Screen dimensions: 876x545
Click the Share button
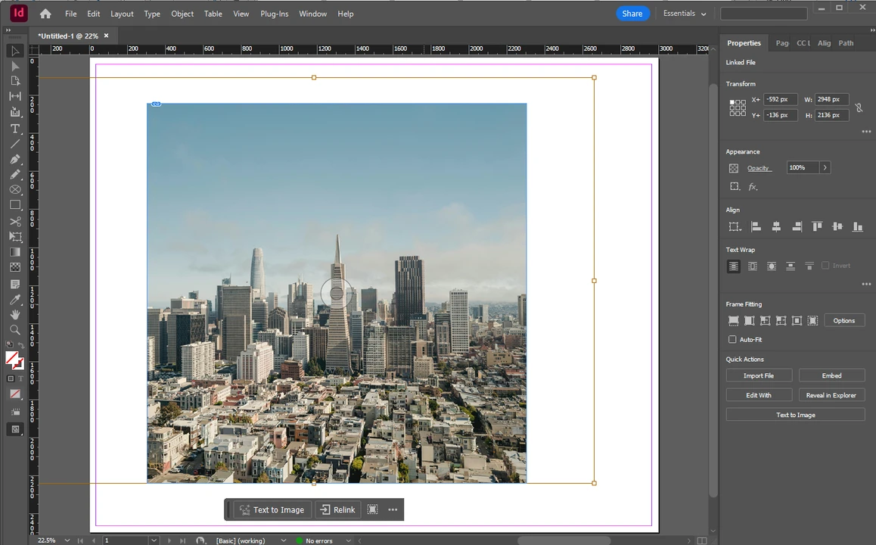pyautogui.click(x=632, y=14)
